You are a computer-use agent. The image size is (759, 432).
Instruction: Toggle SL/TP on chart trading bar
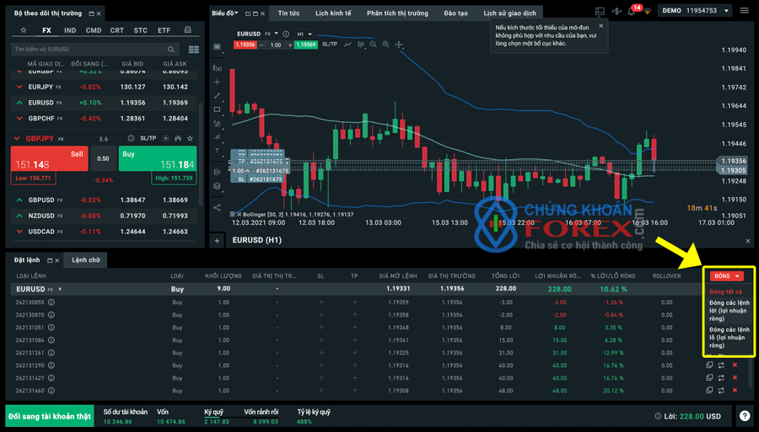[x=330, y=45]
